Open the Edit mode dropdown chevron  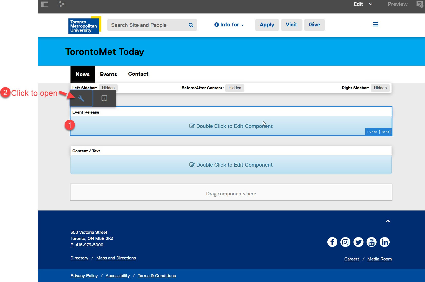point(370,4)
